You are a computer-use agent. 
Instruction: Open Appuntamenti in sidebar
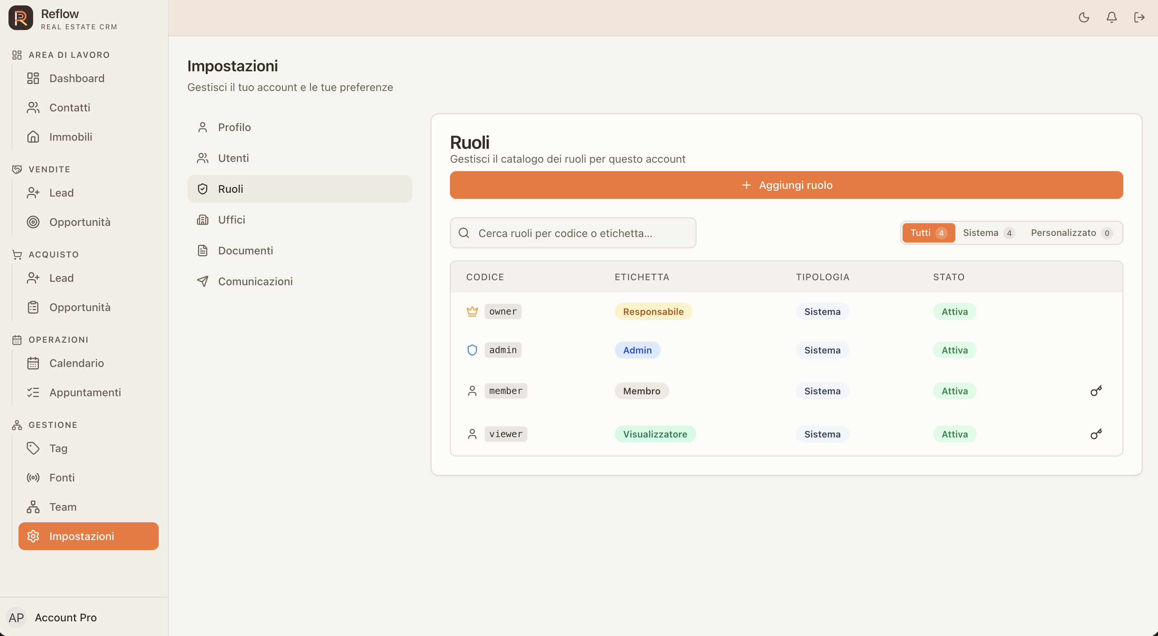coord(89,392)
